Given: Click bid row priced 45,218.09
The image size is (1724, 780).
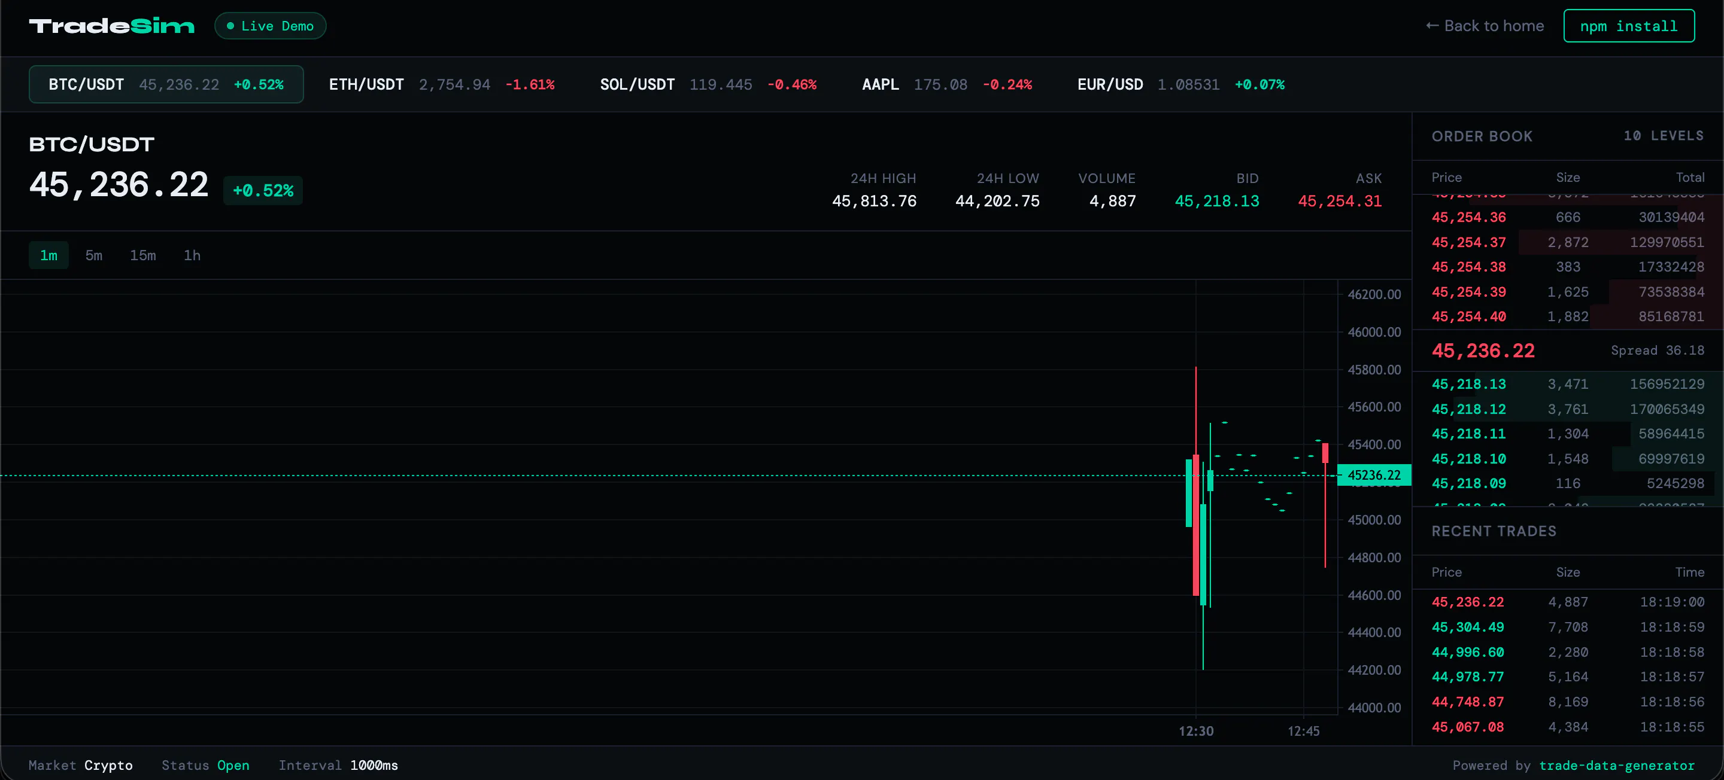Looking at the screenshot, I should (x=1567, y=484).
